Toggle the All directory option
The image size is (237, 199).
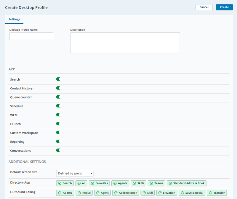81,183
